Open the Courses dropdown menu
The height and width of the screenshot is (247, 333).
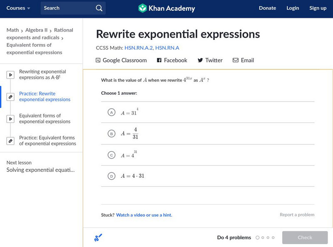[18, 8]
